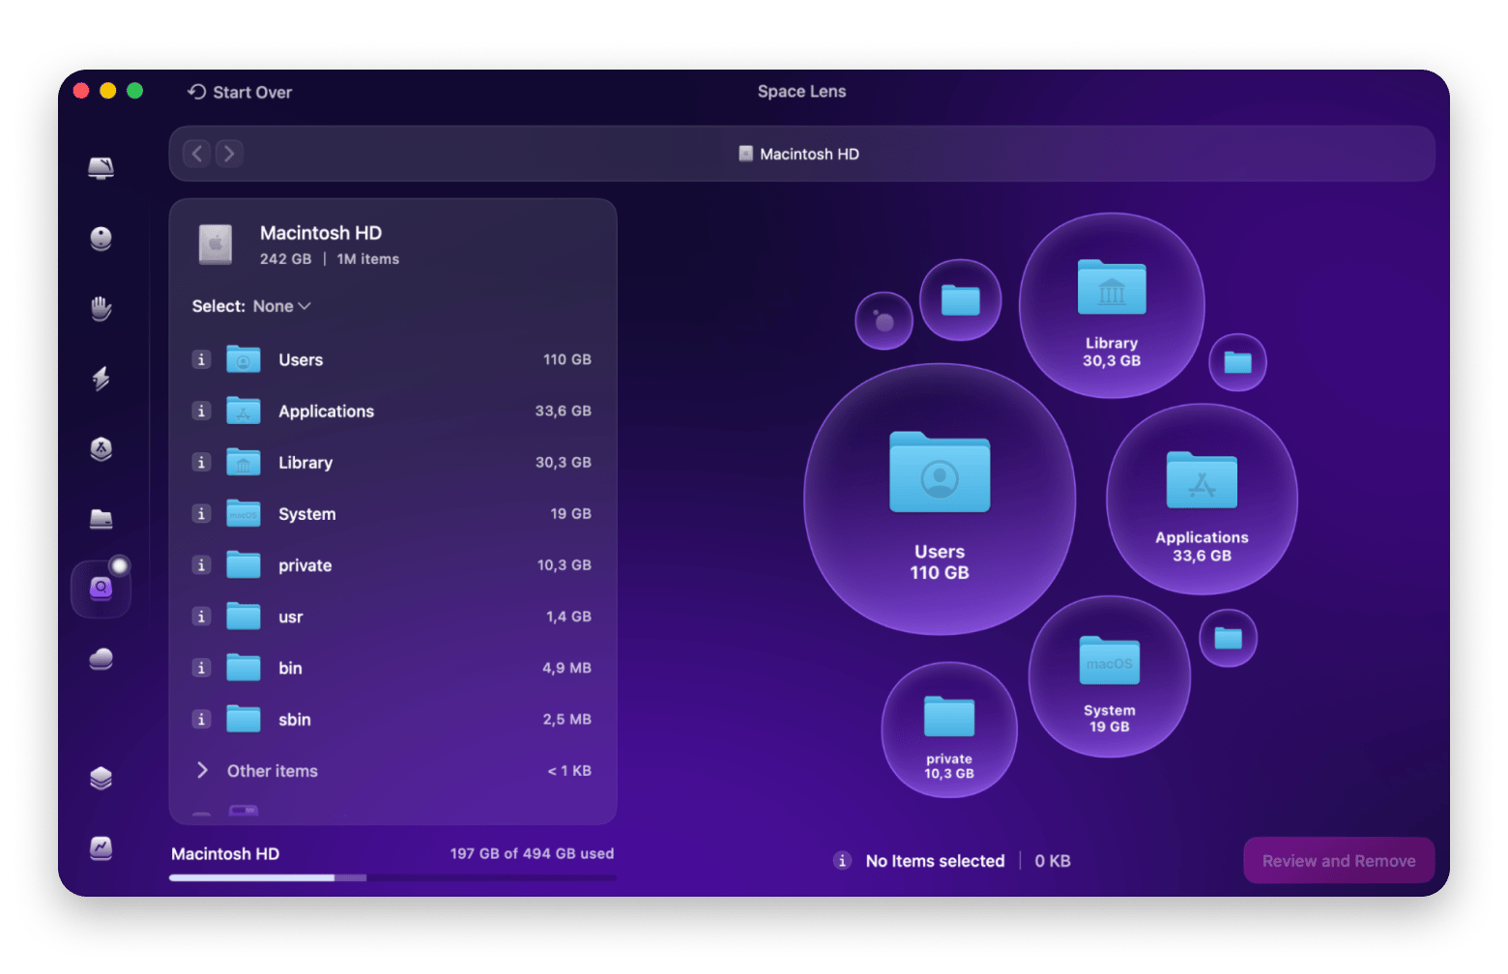Image resolution: width=1508 pixels, height=974 pixels.
Task: Click the Macintosh HD path breadcrumb
Action: 798,154
